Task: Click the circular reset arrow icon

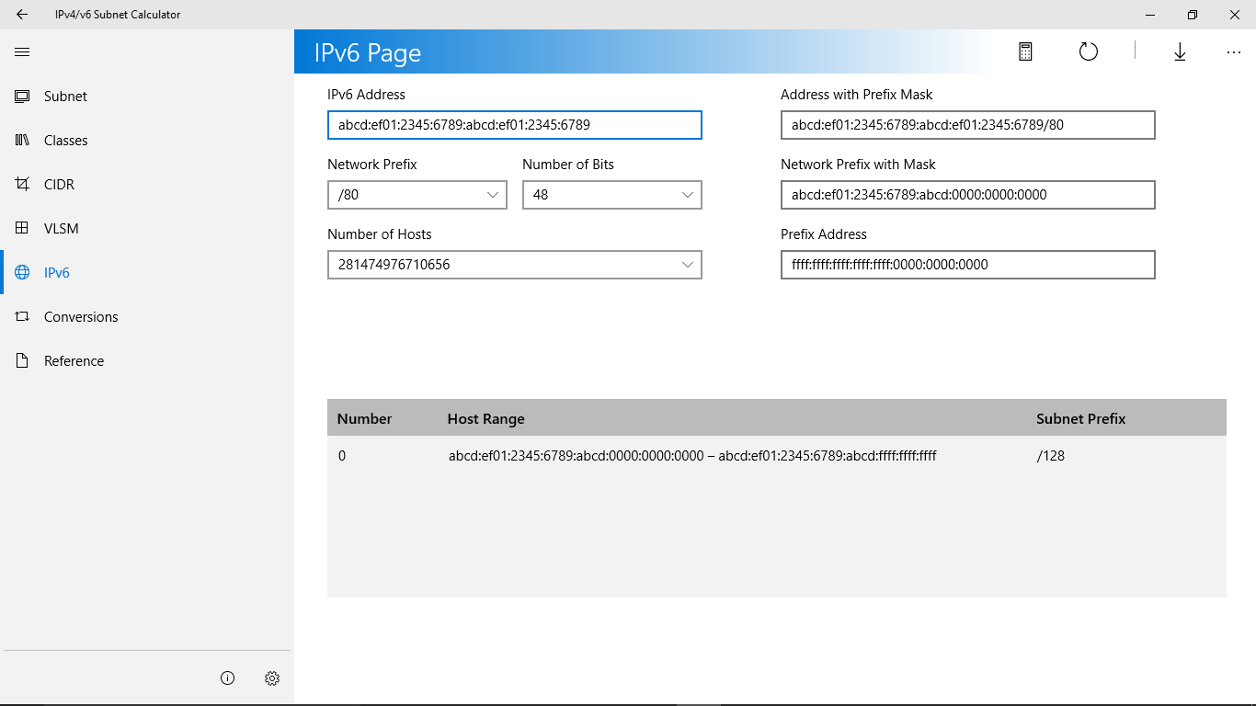Action: 1088,52
